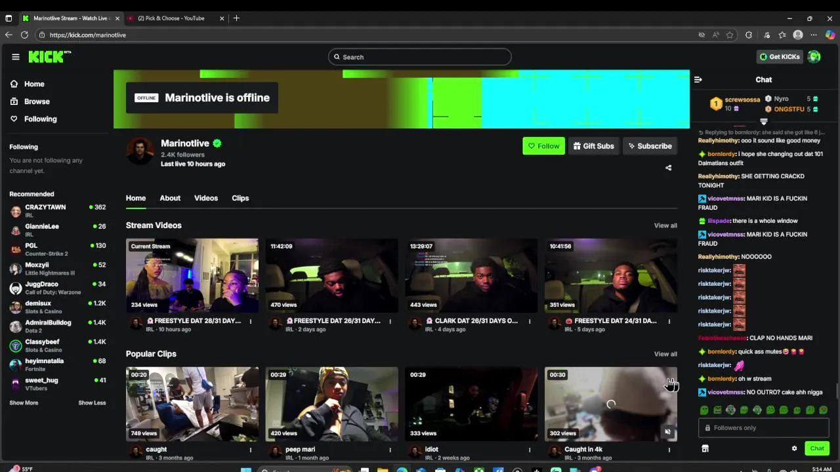Open the taskbar weather widget

click(21, 469)
